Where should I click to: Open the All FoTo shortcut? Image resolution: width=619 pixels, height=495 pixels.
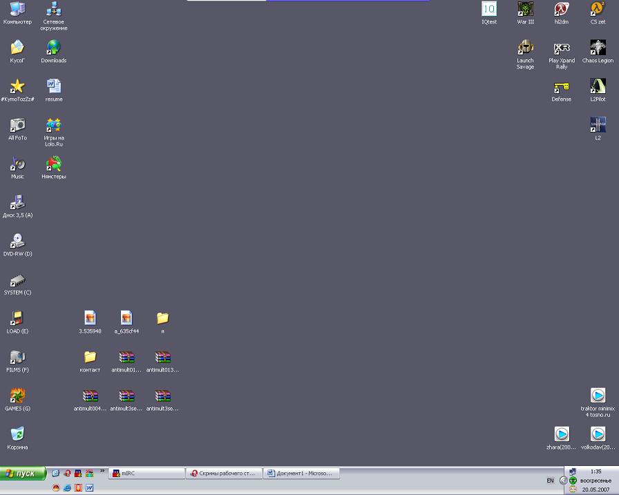click(17, 128)
